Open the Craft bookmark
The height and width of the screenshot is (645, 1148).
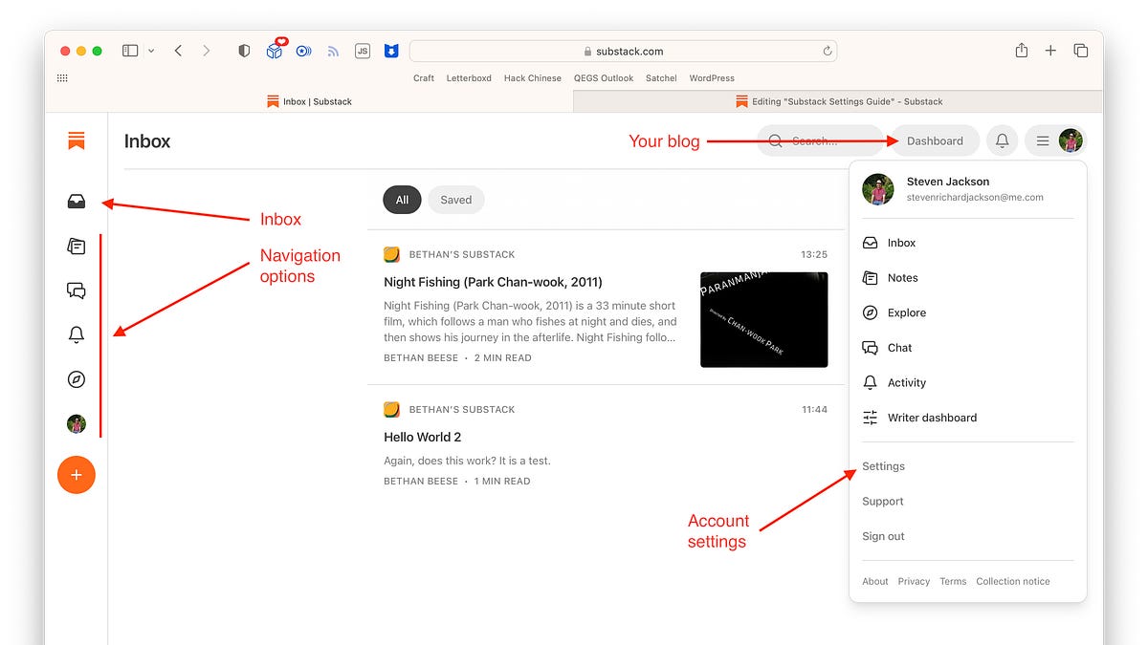coord(424,78)
